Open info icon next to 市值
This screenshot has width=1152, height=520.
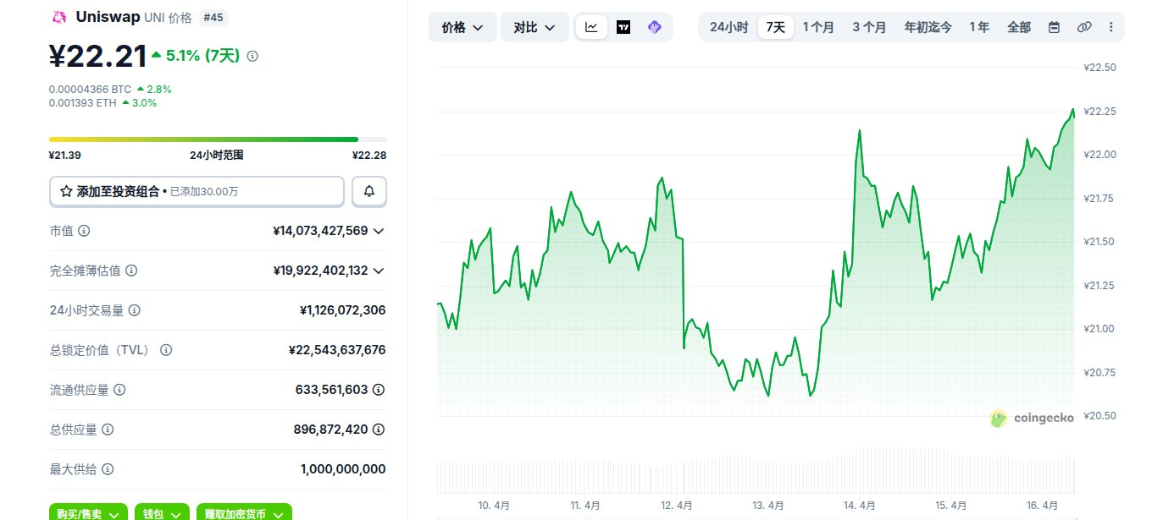[x=85, y=231]
